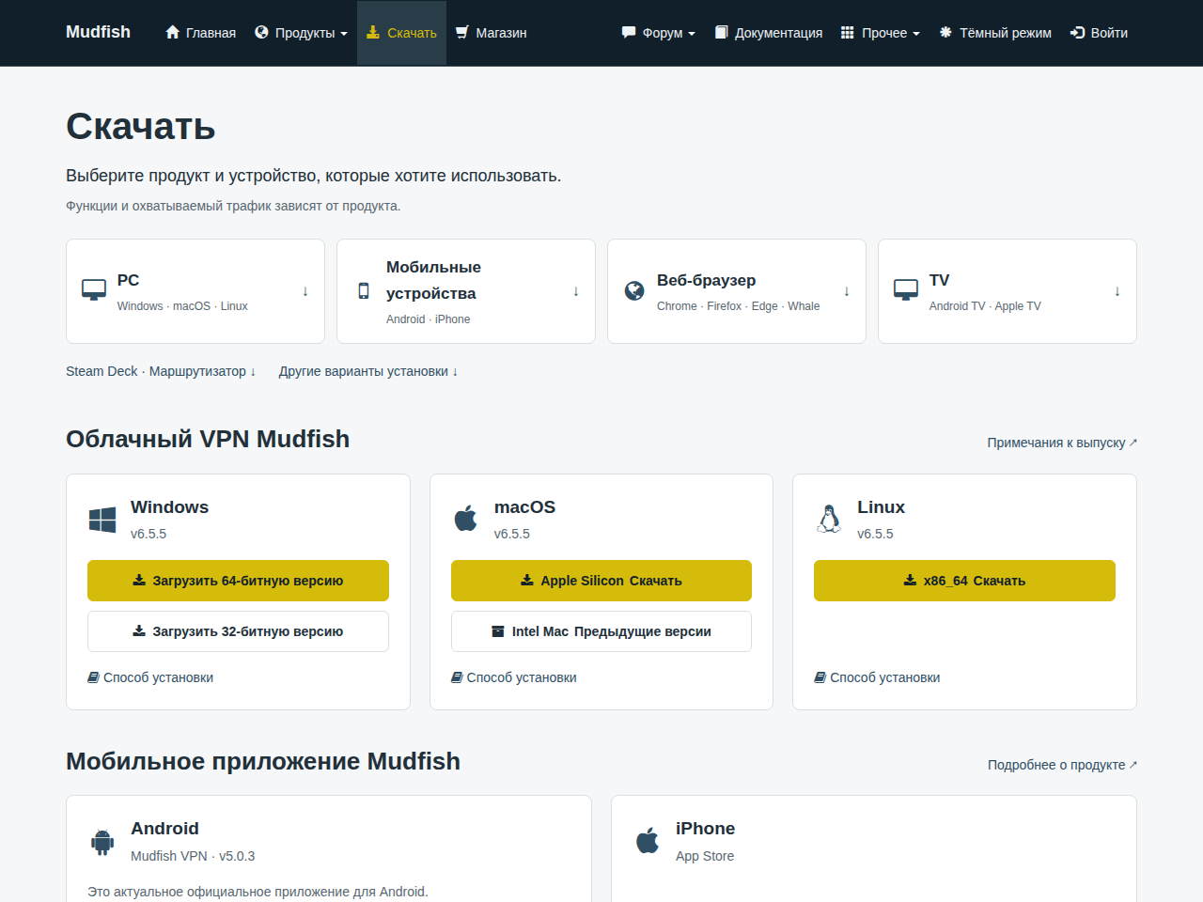Click the Mudfish brand logo text
This screenshot has height=902, width=1203.
98,32
